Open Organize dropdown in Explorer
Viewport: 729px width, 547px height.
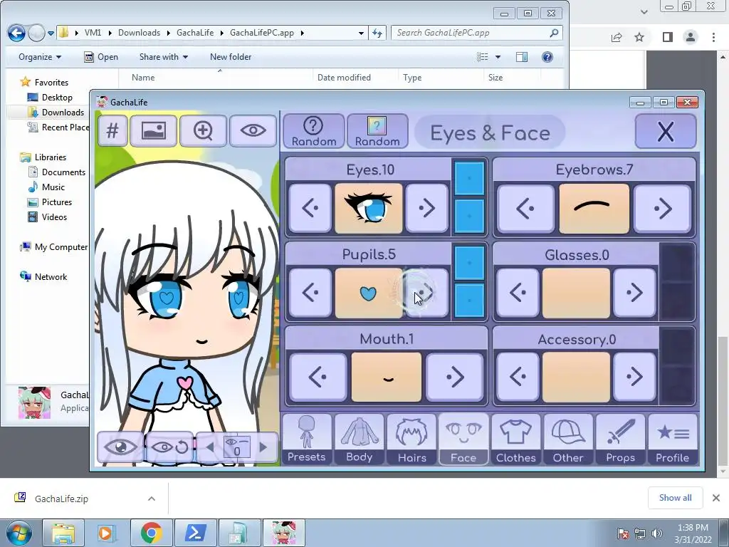[x=40, y=57]
